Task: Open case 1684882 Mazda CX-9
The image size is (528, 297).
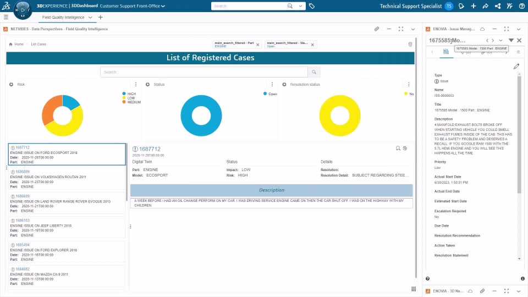Action: coord(67,276)
